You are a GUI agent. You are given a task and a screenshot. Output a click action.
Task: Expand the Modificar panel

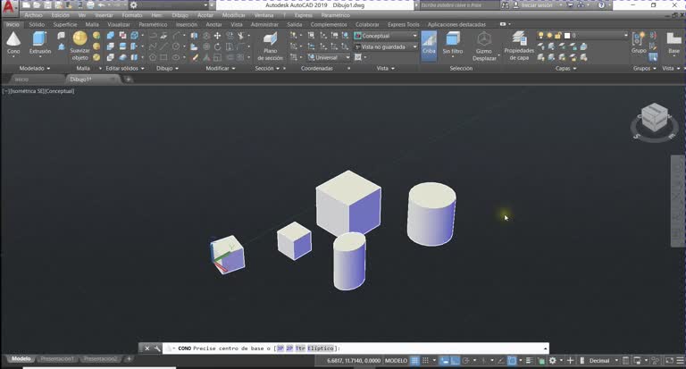tap(221, 68)
